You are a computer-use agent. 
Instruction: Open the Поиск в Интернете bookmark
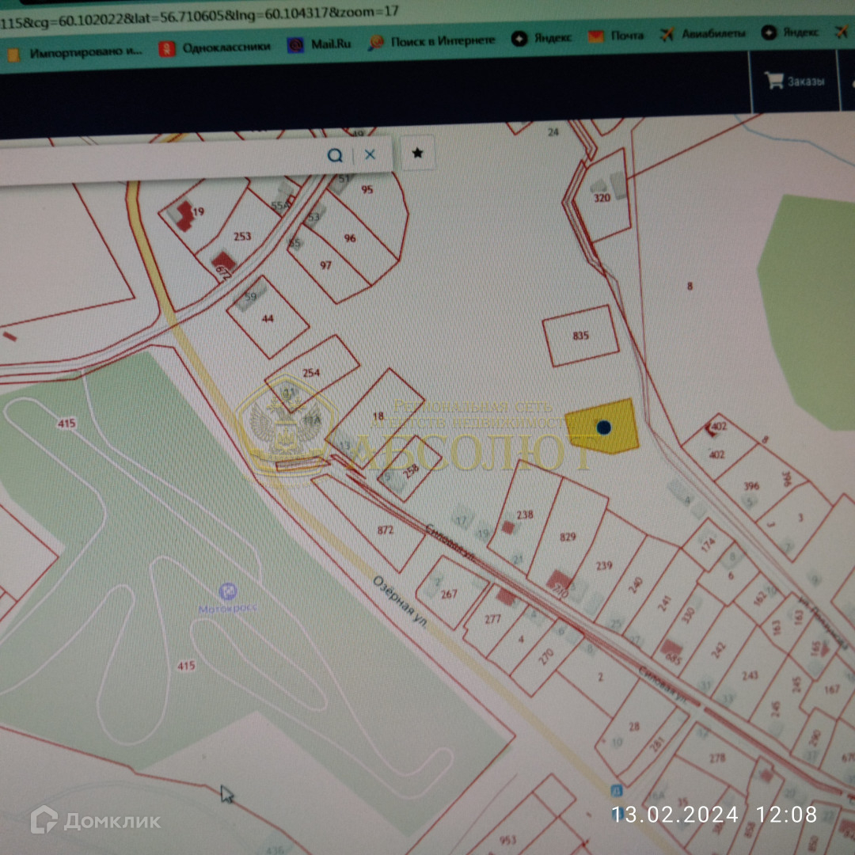click(x=432, y=40)
